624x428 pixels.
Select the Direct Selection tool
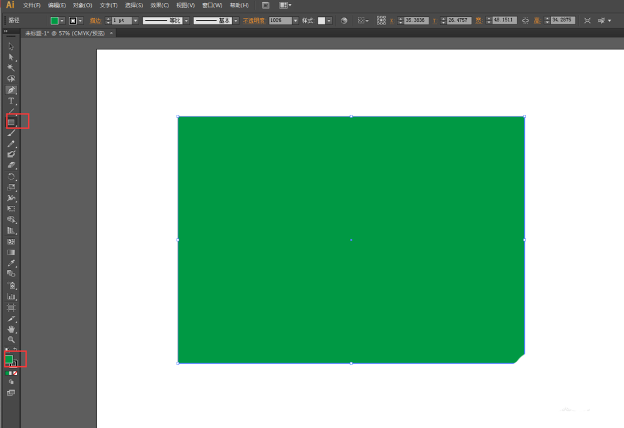click(11, 57)
